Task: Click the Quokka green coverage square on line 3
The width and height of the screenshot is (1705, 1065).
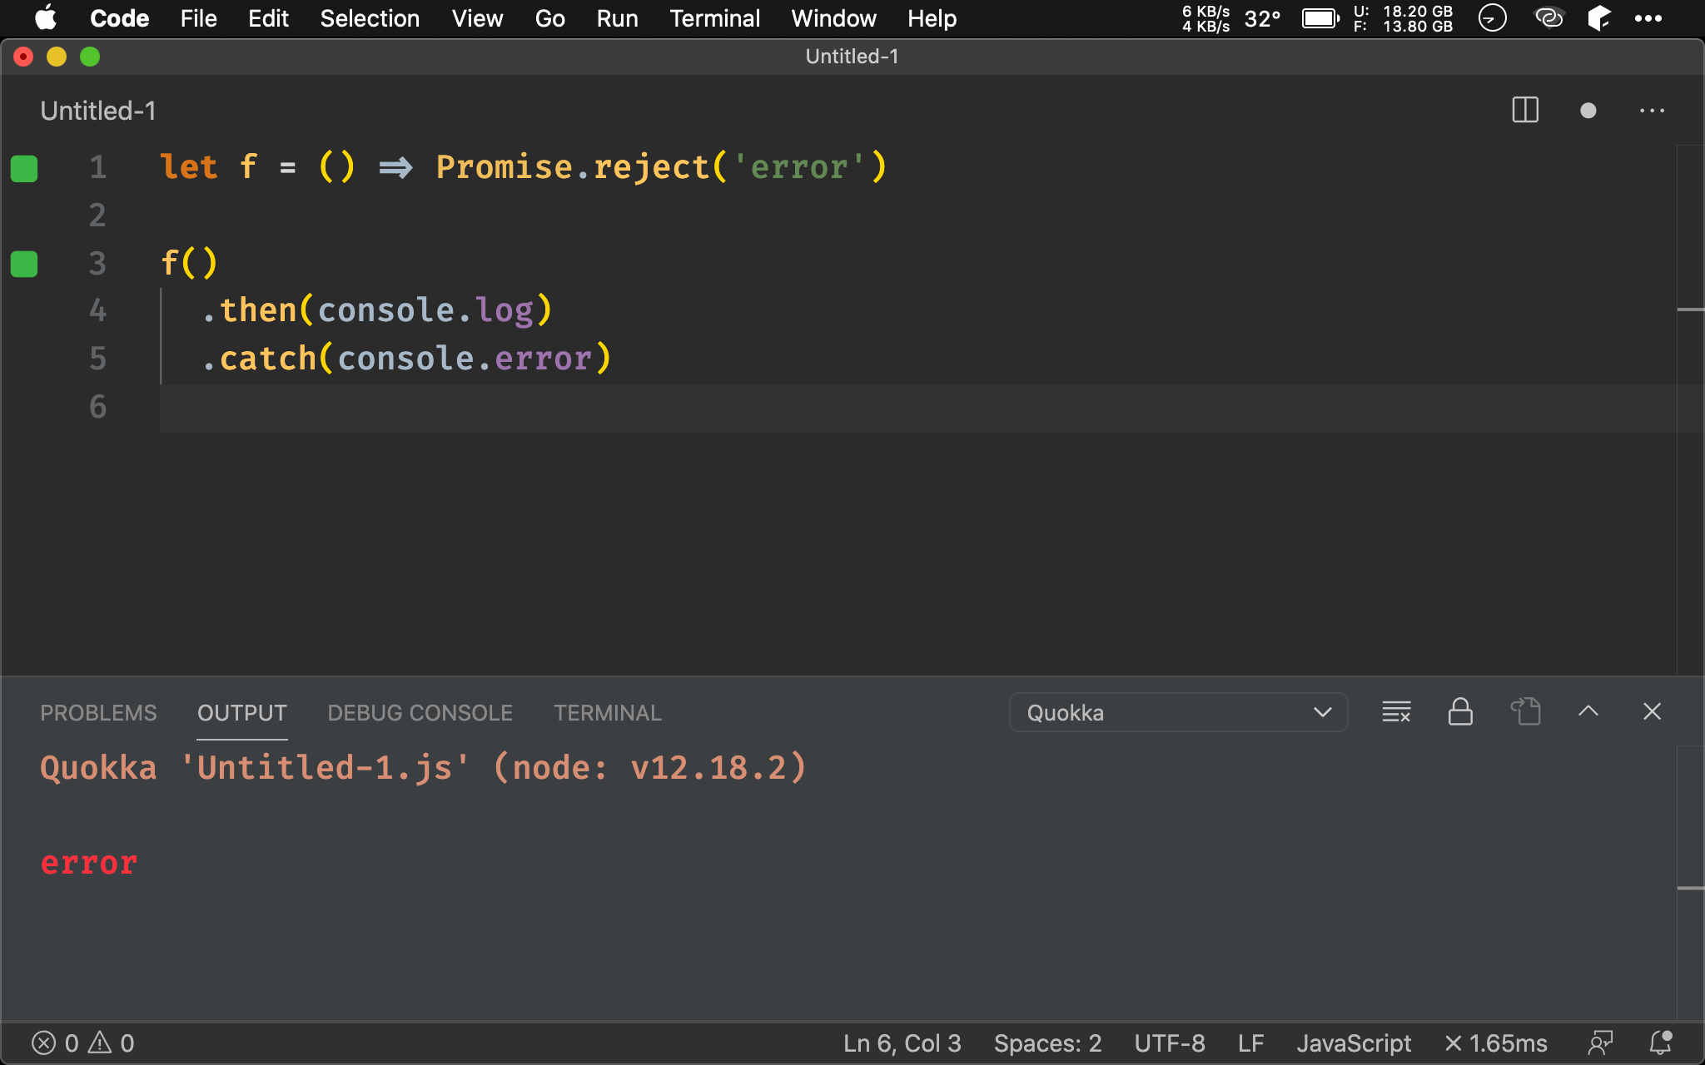Action: pyautogui.click(x=24, y=264)
